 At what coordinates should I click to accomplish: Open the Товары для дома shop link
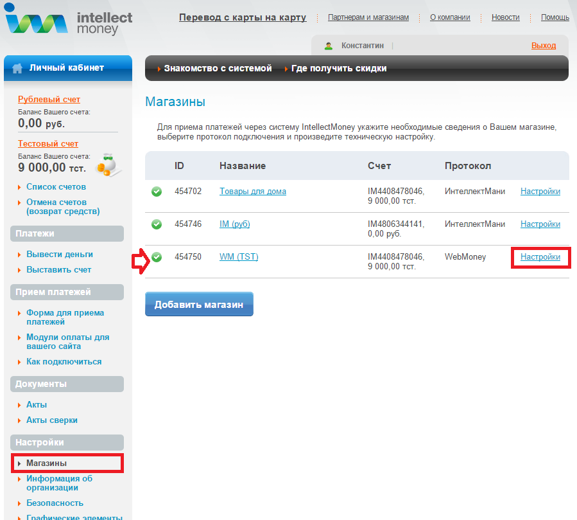252,192
